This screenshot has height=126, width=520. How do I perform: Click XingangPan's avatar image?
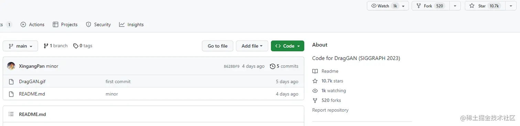click(11, 66)
